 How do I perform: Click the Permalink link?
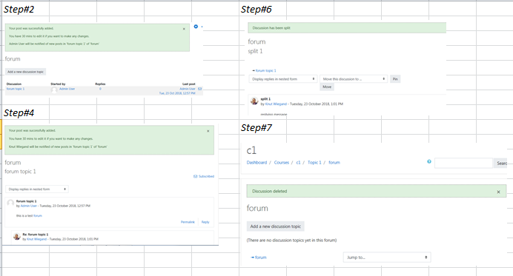(x=188, y=222)
